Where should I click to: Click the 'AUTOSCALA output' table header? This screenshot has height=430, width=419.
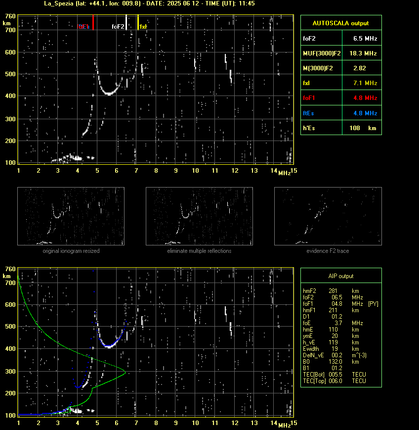click(341, 23)
